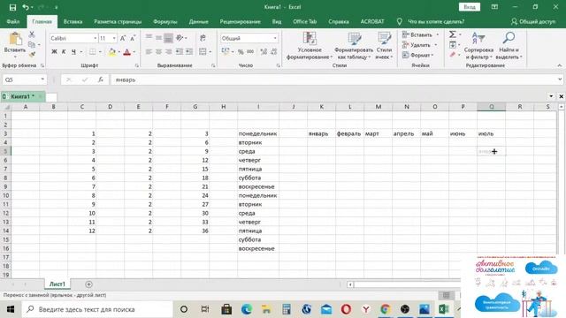Open the Общий number format dropdown

pyautogui.click(x=275, y=38)
